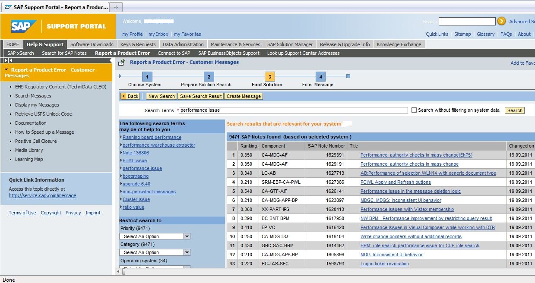The height and width of the screenshot is (283, 535).
Task: Click the New Search button
Action: pos(161,96)
